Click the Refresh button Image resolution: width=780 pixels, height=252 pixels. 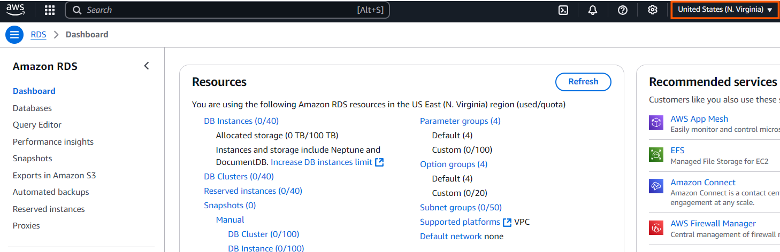click(x=583, y=82)
